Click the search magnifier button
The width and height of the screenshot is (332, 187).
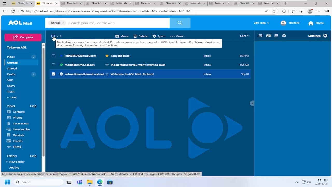[180, 23]
